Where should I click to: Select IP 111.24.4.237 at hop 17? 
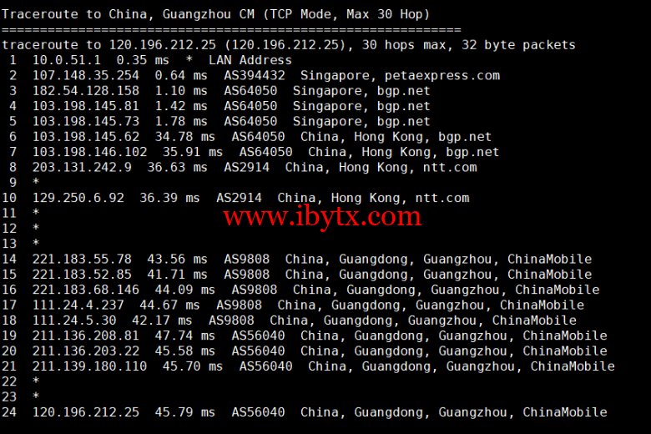[78, 305]
